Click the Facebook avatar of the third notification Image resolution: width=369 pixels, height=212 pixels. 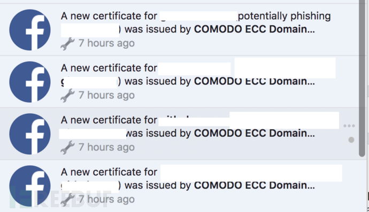[30, 134]
